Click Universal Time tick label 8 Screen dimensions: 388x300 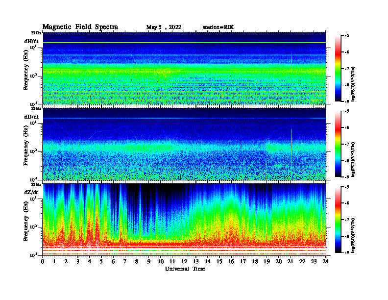(x=137, y=261)
